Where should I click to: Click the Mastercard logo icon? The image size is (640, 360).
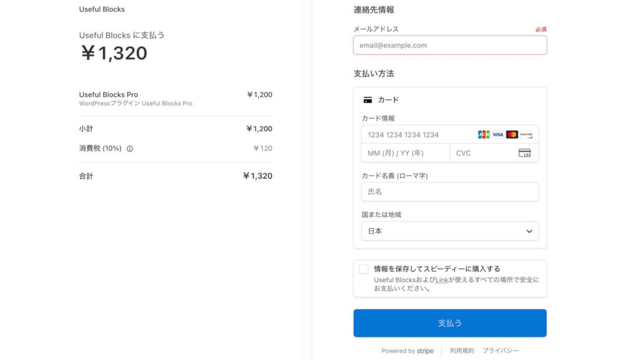pos(512,134)
